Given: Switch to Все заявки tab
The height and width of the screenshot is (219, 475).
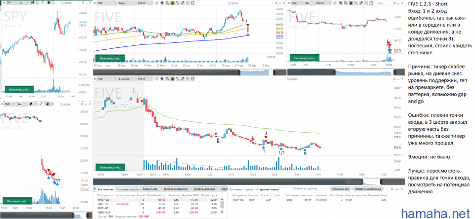Looking at the screenshot, I should [x=236, y=189].
